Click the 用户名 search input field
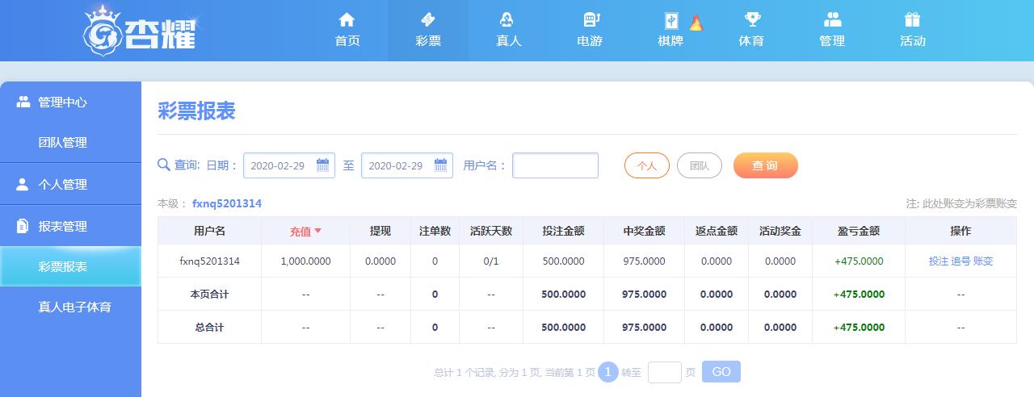 pyautogui.click(x=555, y=165)
